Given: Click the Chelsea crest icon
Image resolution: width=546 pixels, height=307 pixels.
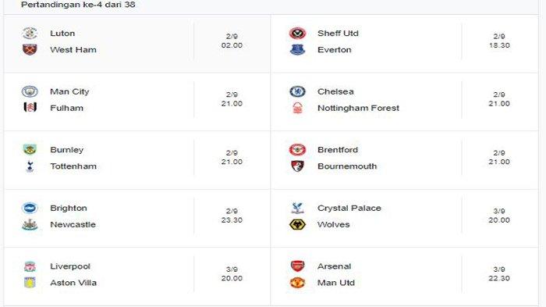Looking at the screenshot, I should point(297,91).
